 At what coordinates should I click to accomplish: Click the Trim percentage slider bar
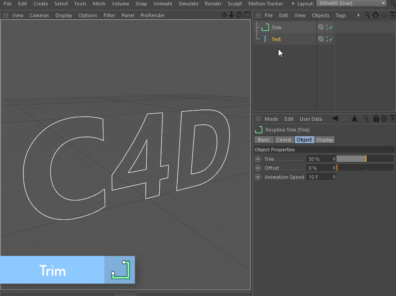click(x=365, y=159)
